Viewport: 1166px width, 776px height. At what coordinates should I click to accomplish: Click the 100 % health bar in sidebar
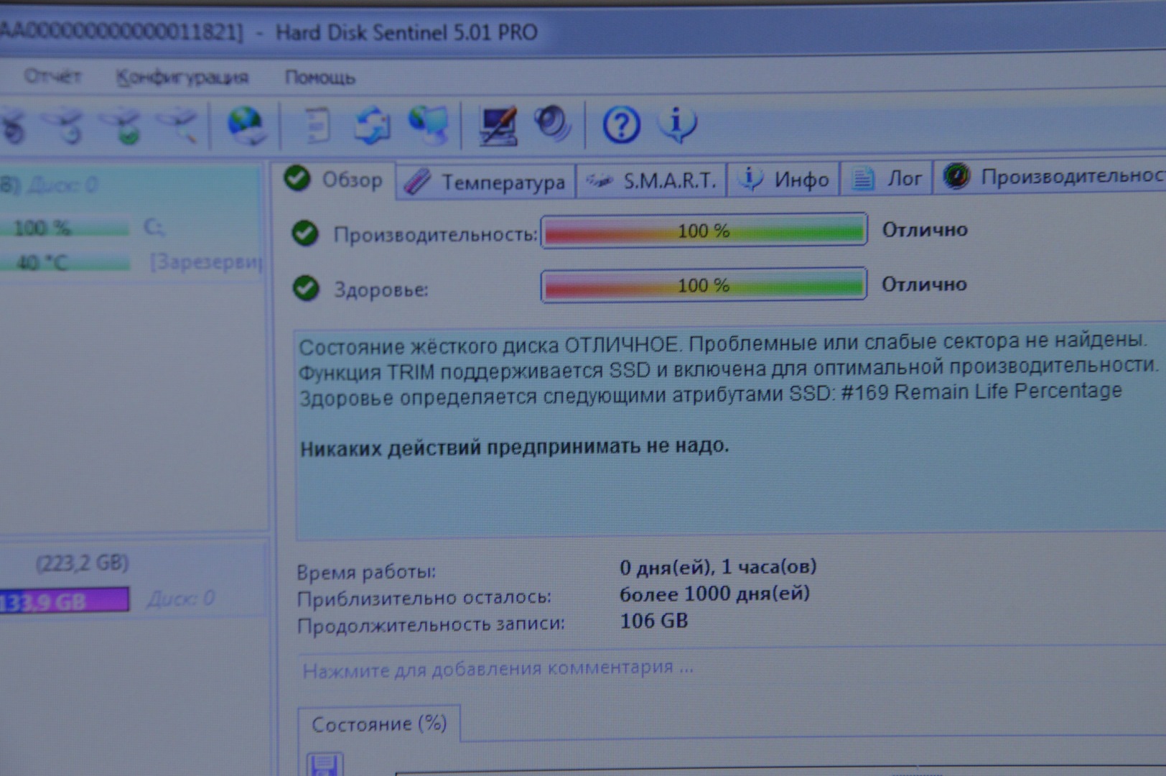click(x=65, y=228)
